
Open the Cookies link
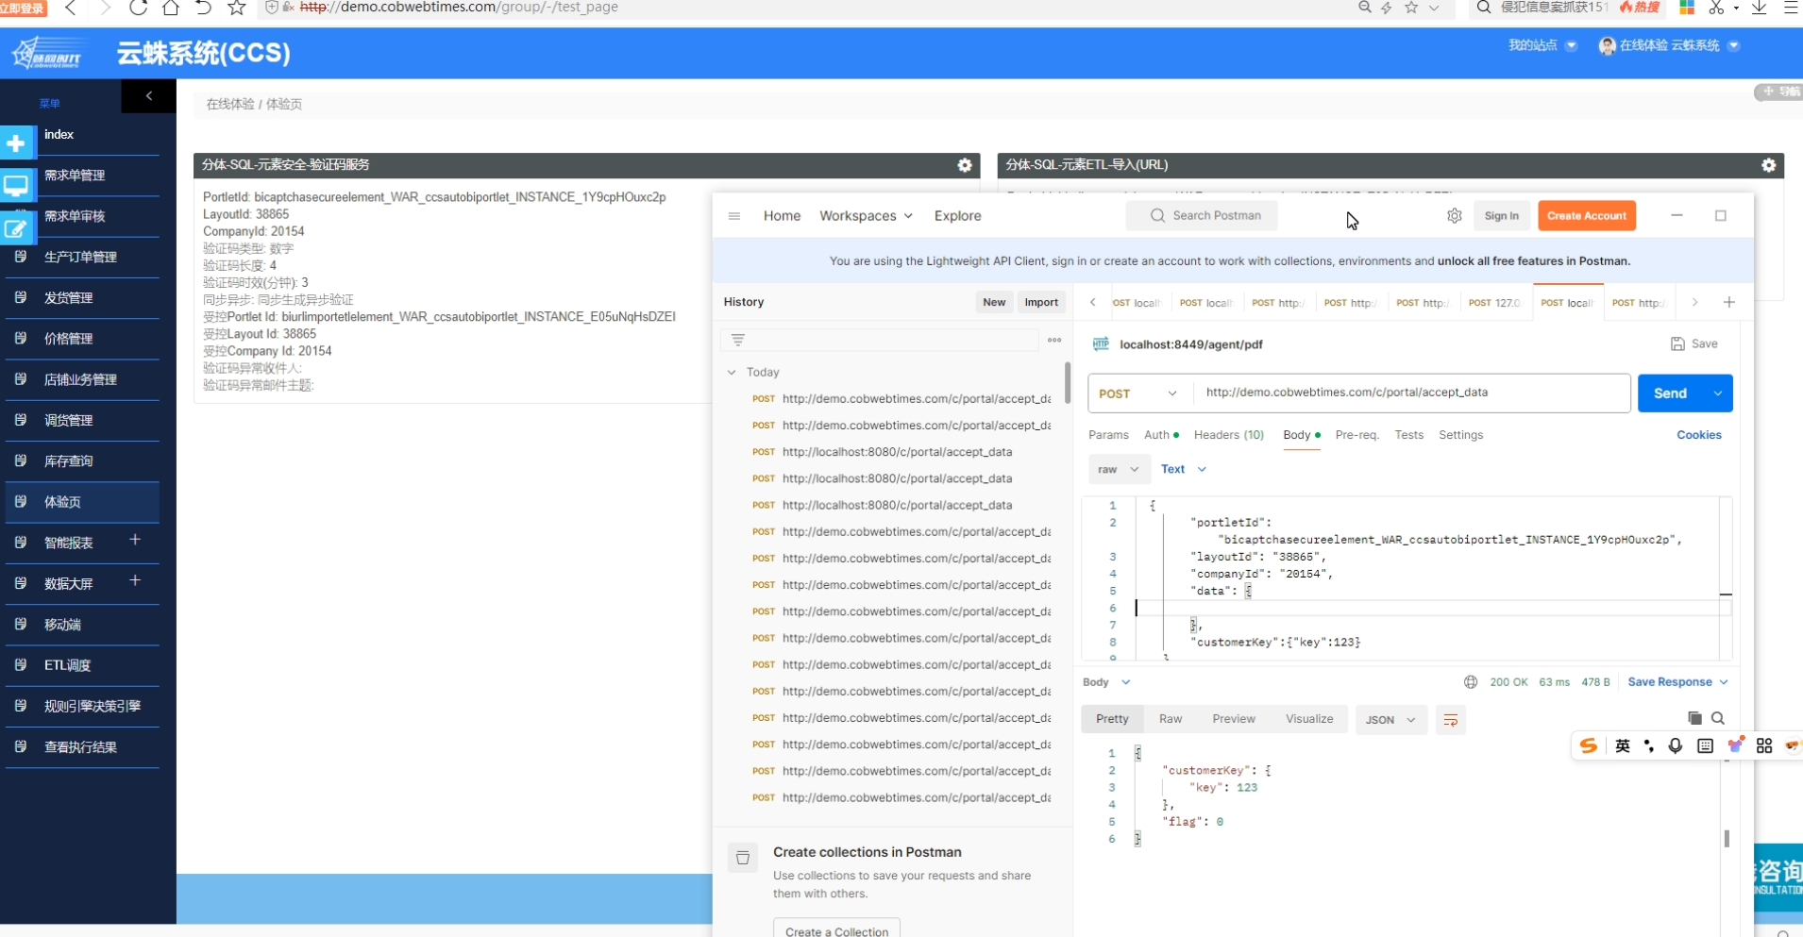coord(1698,435)
